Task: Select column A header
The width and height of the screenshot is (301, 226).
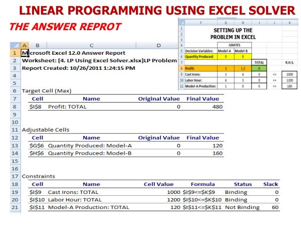Action: coord(25,45)
